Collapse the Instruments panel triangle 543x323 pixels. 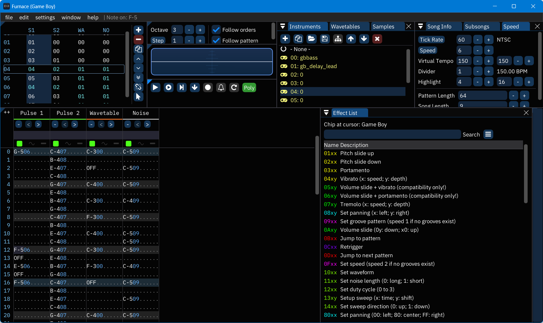[x=283, y=27]
